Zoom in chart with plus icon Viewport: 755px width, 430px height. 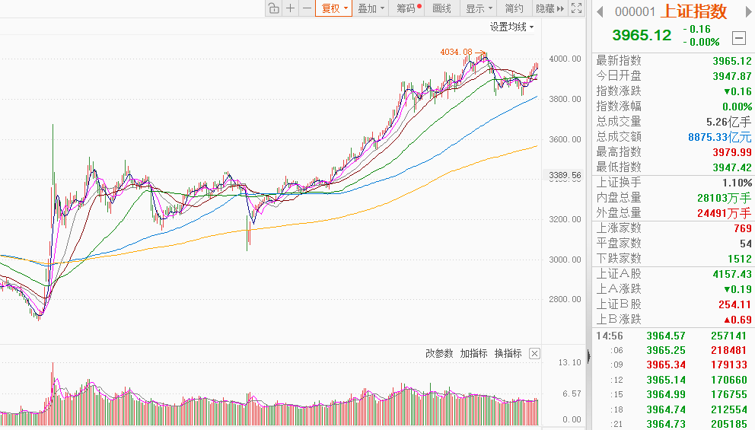290,8
